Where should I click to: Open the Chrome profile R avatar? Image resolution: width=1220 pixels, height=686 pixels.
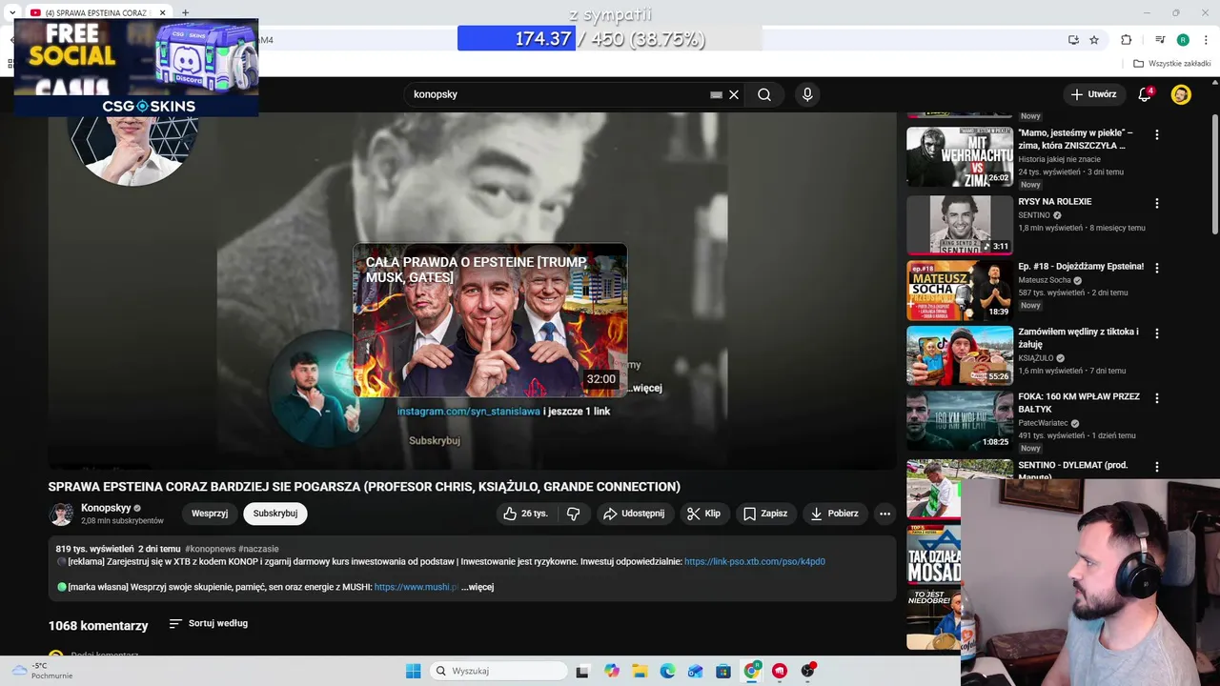pyautogui.click(x=1183, y=40)
